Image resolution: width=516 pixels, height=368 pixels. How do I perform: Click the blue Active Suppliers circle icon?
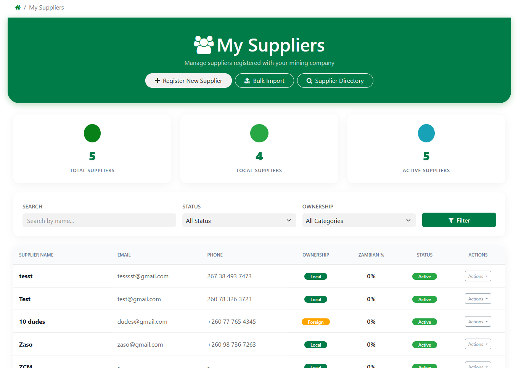coord(426,133)
